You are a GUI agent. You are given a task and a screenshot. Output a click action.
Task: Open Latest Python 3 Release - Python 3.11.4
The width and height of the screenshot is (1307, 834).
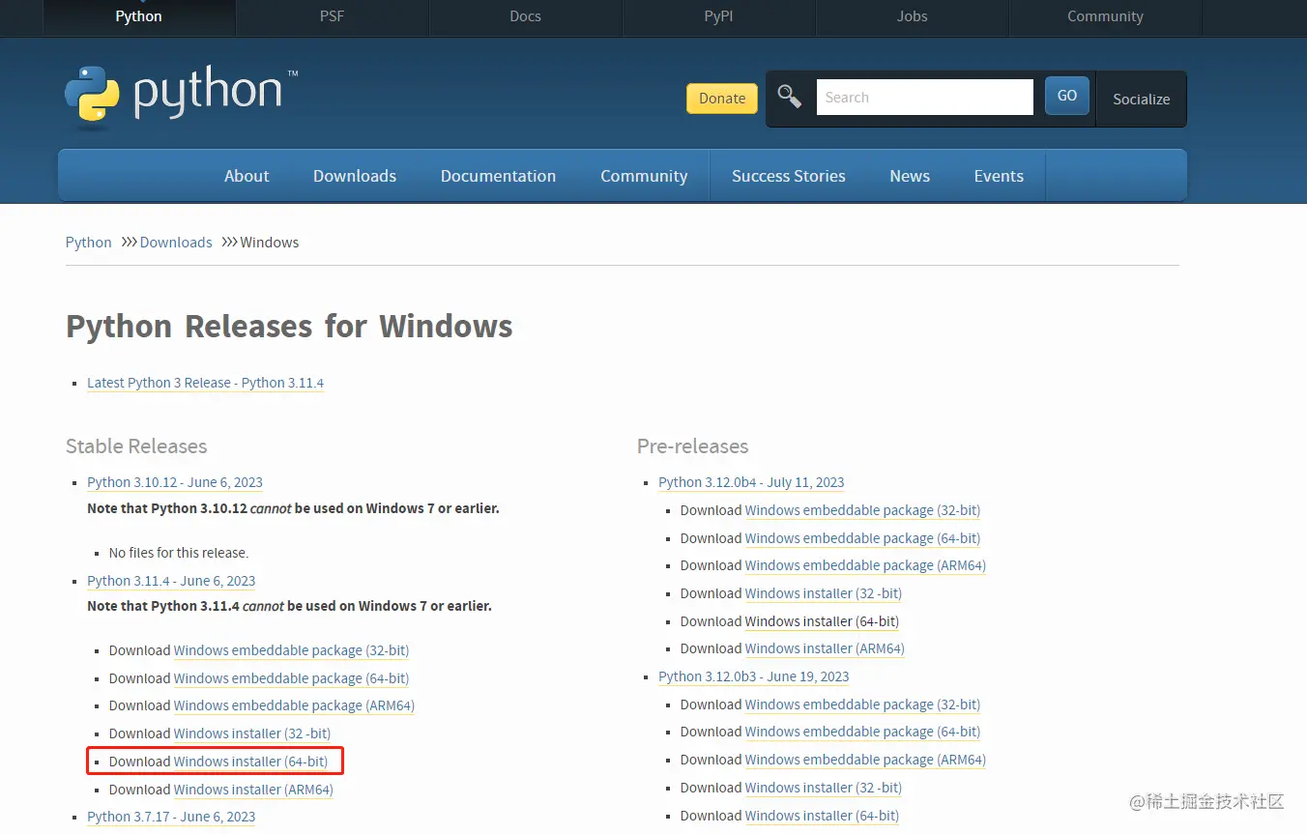pyautogui.click(x=205, y=383)
